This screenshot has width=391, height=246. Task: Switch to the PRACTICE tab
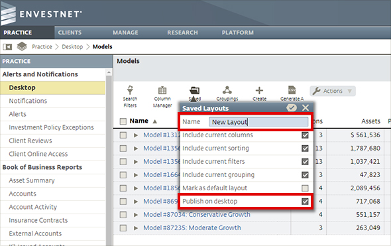pyautogui.click(x=27, y=32)
